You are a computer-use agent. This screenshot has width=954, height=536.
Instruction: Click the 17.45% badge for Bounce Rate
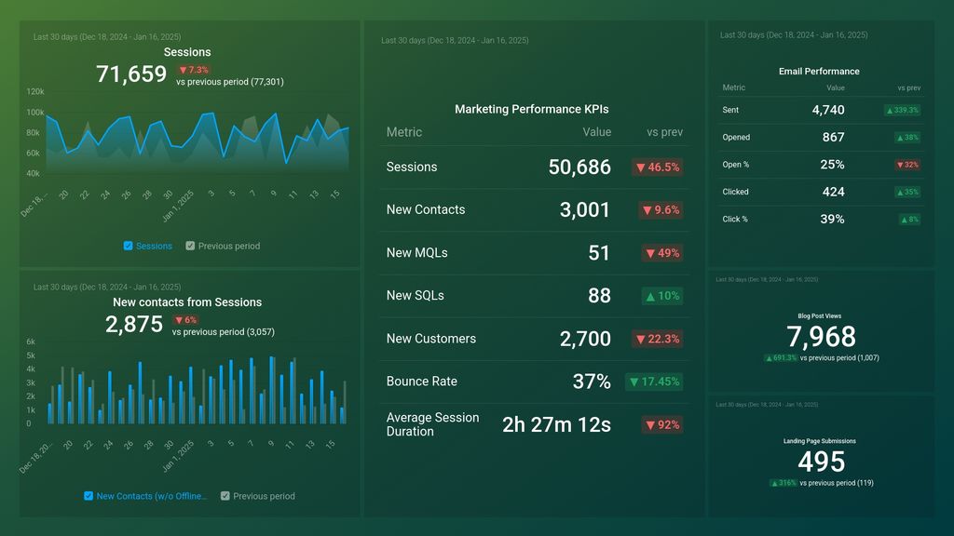coord(654,382)
